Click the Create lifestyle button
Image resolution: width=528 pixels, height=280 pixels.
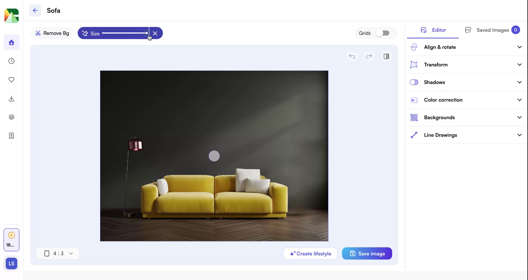tap(310, 253)
